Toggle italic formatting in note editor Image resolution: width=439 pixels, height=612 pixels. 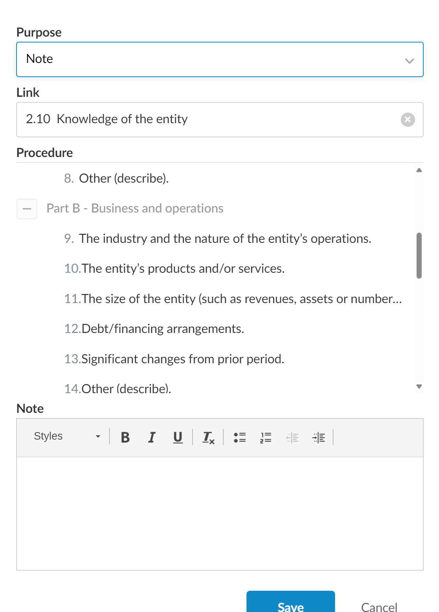152,437
